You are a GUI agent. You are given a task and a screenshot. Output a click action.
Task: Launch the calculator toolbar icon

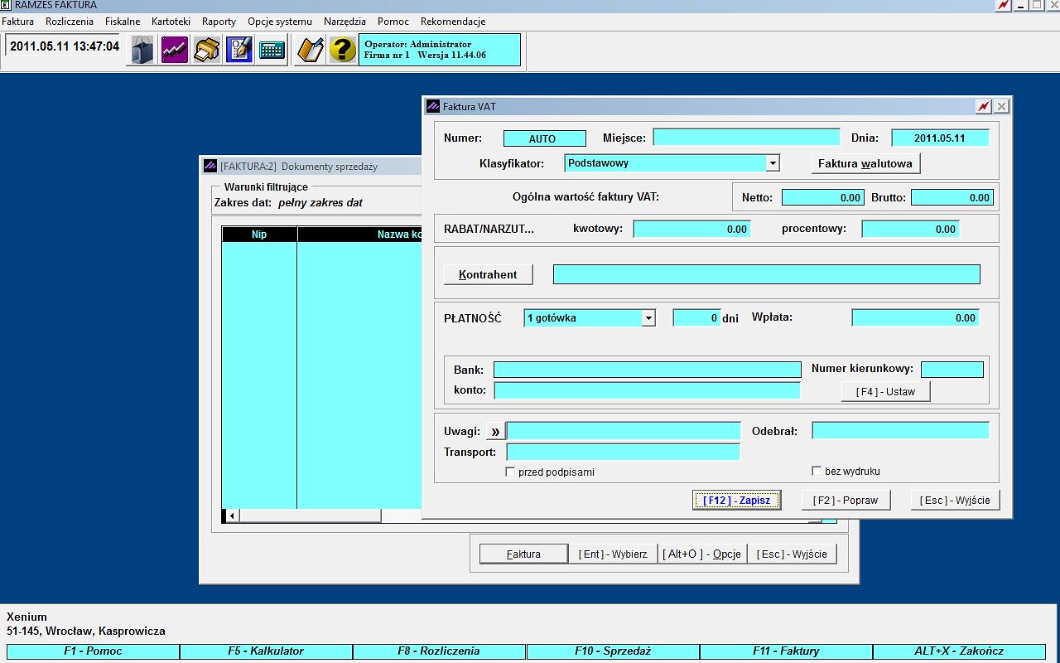(272, 50)
